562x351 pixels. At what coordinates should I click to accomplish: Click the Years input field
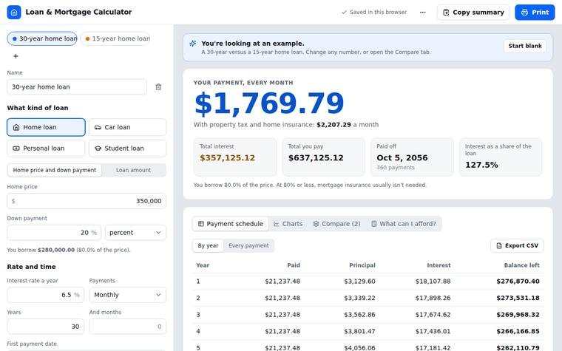(46, 327)
